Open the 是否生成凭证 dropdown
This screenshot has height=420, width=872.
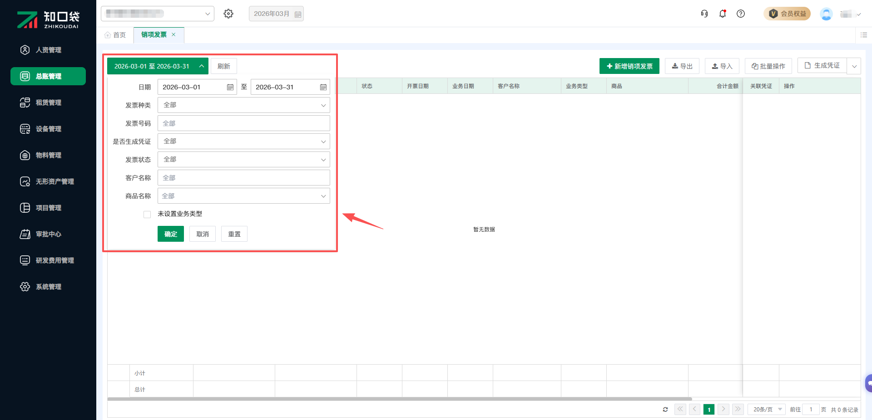coord(244,141)
